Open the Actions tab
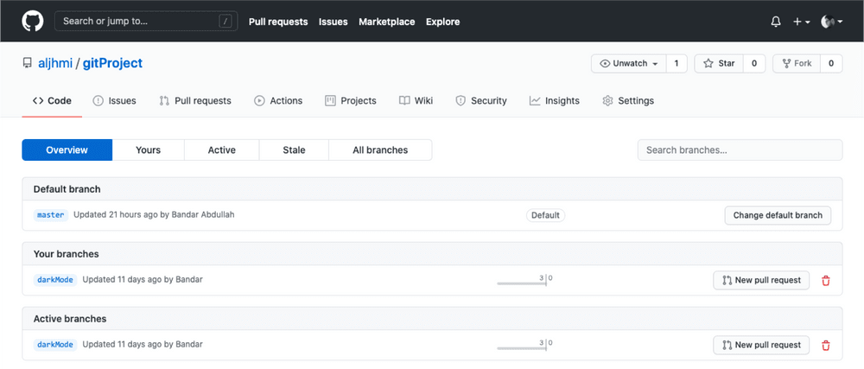This screenshot has height=369, width=864. [278, 101]
